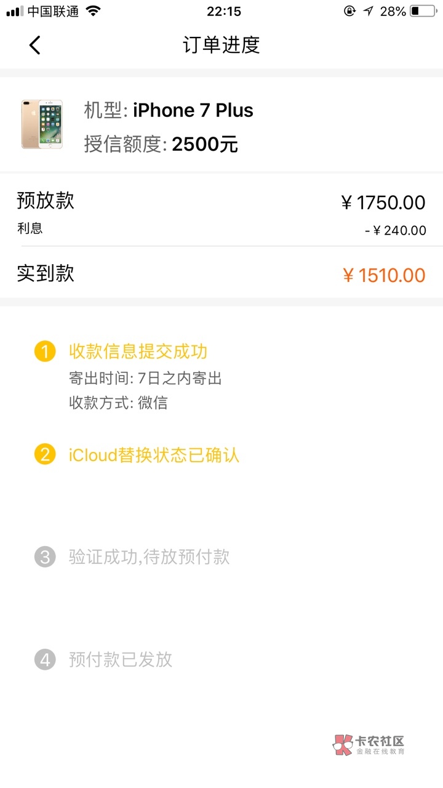Tap the 预放款 ¥1750.00 amount

pyautogui.click(x=383, y=203)
